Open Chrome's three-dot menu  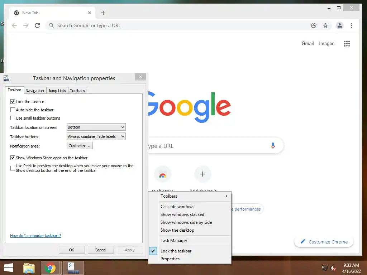coord(351,25)
